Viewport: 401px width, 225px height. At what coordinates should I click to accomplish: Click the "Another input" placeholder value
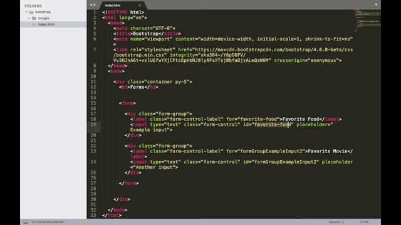[155, 167]
